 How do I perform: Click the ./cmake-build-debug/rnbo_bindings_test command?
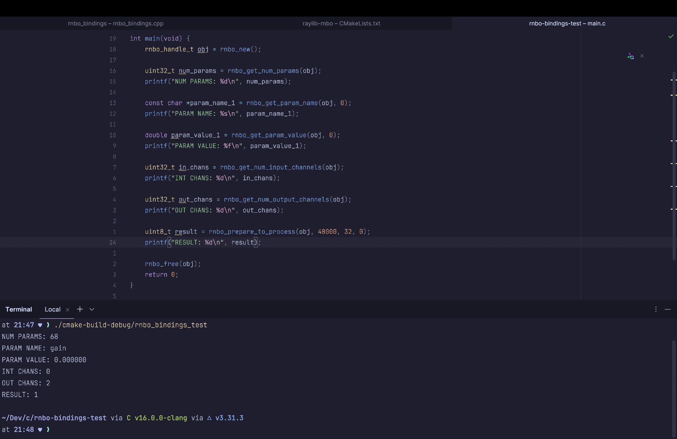(x=131, y=325)
